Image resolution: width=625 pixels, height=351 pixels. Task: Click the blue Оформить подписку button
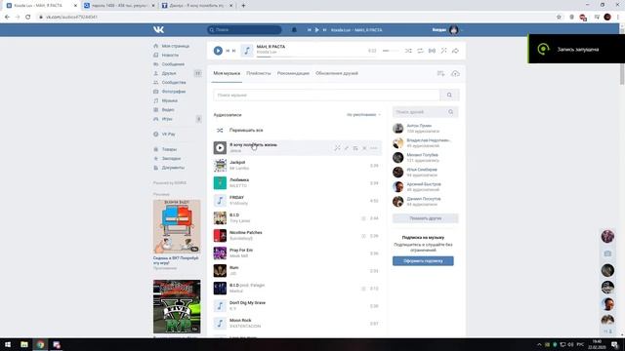click(423, 261)
